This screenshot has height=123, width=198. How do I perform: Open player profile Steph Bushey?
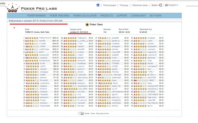[83, 78]
